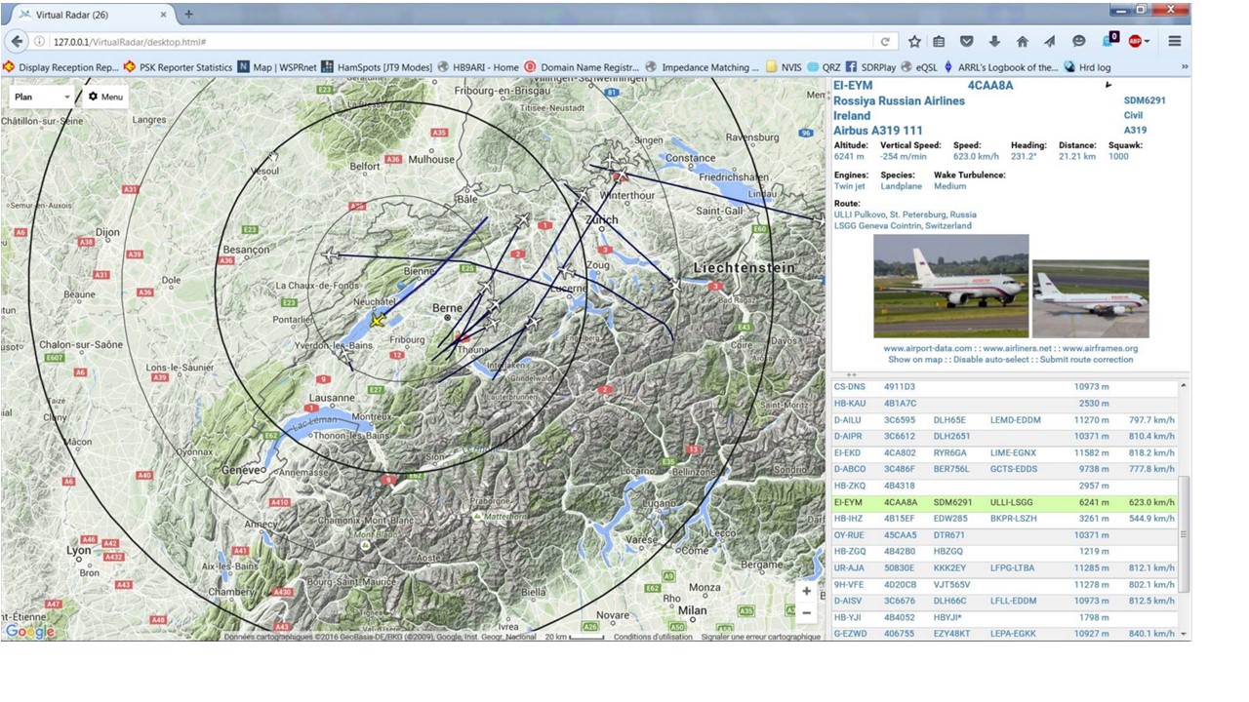Open the PSK Reporter Statistics bookmark
This screenshot has width=1249, height=702.
pyautogui.click(x=179, y=67)
